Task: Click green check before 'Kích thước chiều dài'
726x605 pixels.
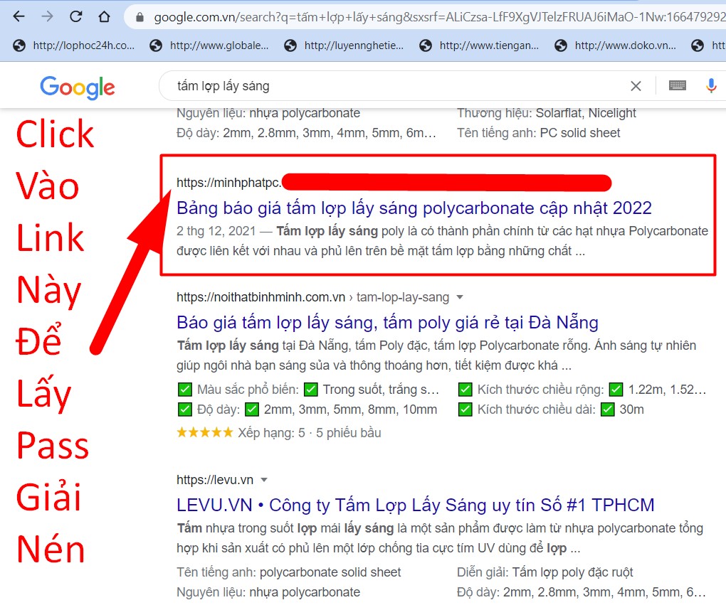Action: tap(465, 409)
